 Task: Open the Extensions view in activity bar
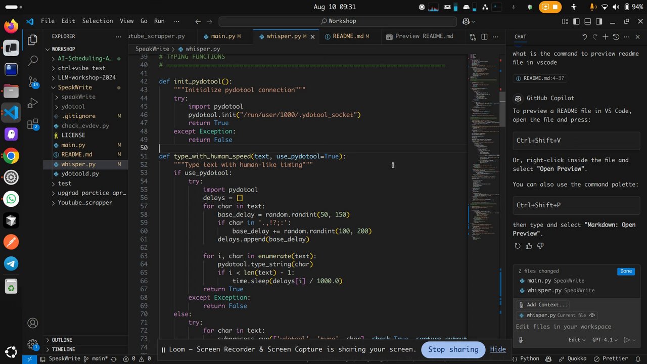tap(33, 124)
